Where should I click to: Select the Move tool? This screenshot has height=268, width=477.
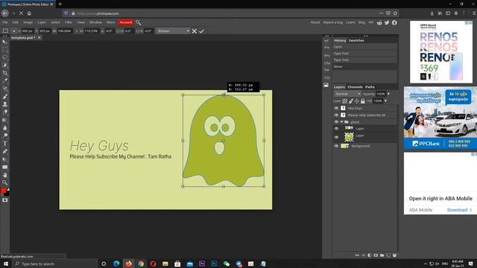[x=5, y=42]
